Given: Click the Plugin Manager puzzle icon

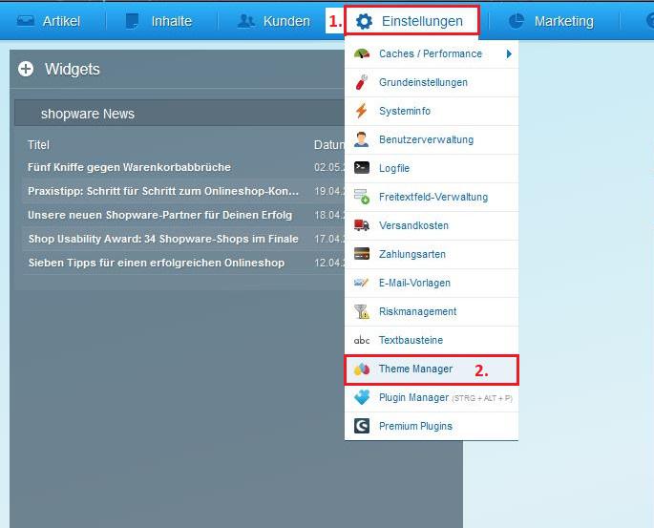Looking at the screenshot, I should [x=361, y=397].
